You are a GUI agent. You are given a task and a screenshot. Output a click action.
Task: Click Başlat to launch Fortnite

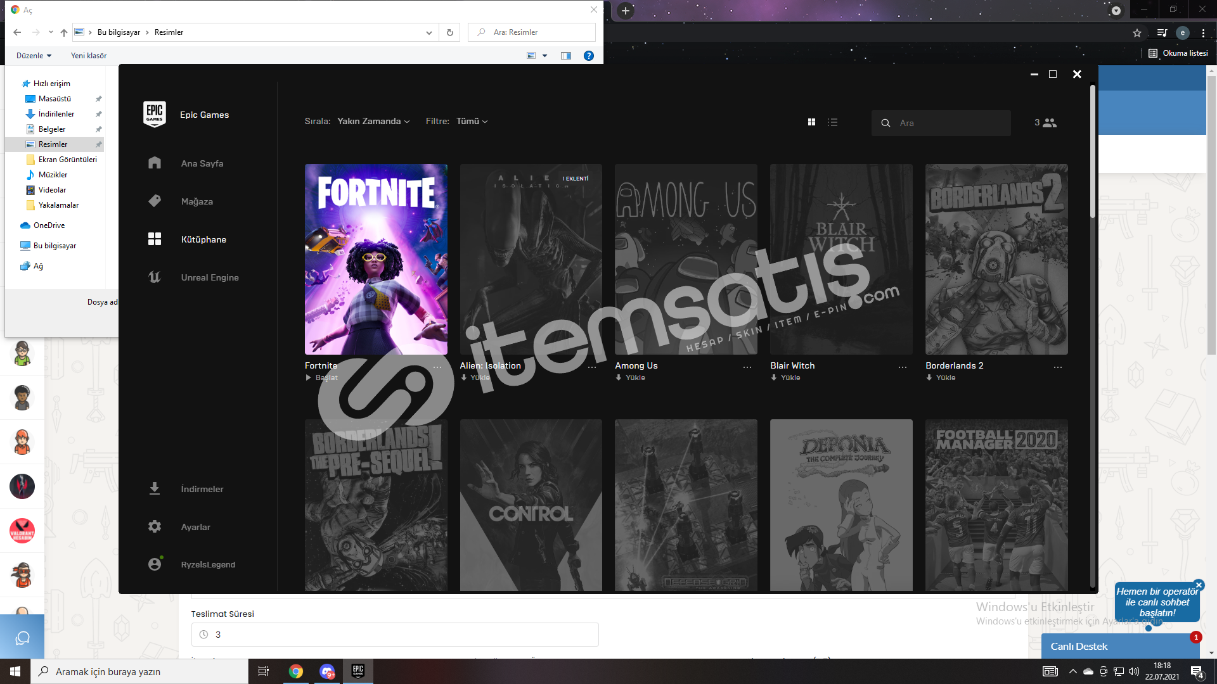click(x=322, y=377)
